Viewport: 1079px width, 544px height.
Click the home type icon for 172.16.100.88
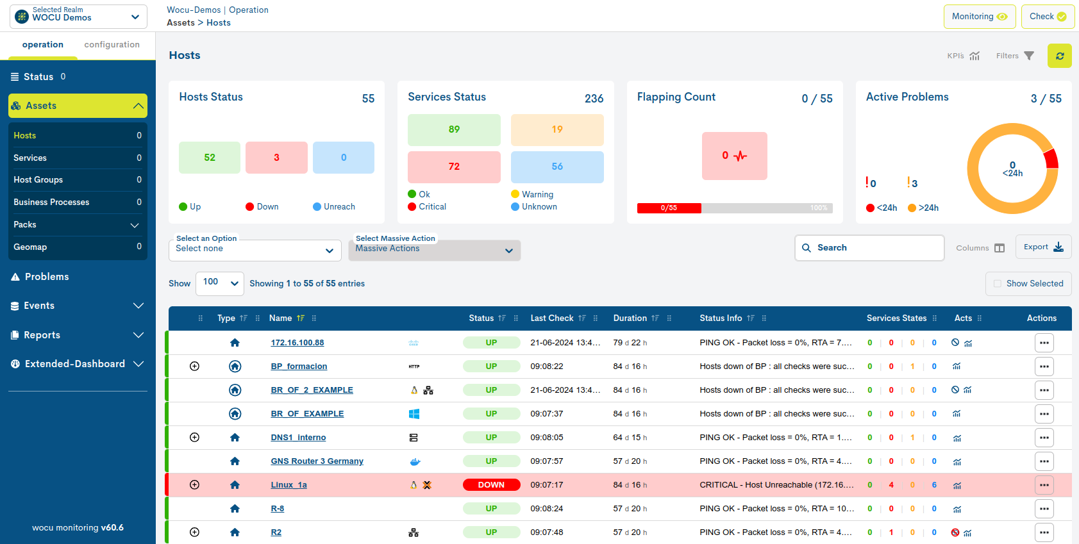(x=235, y=343)
